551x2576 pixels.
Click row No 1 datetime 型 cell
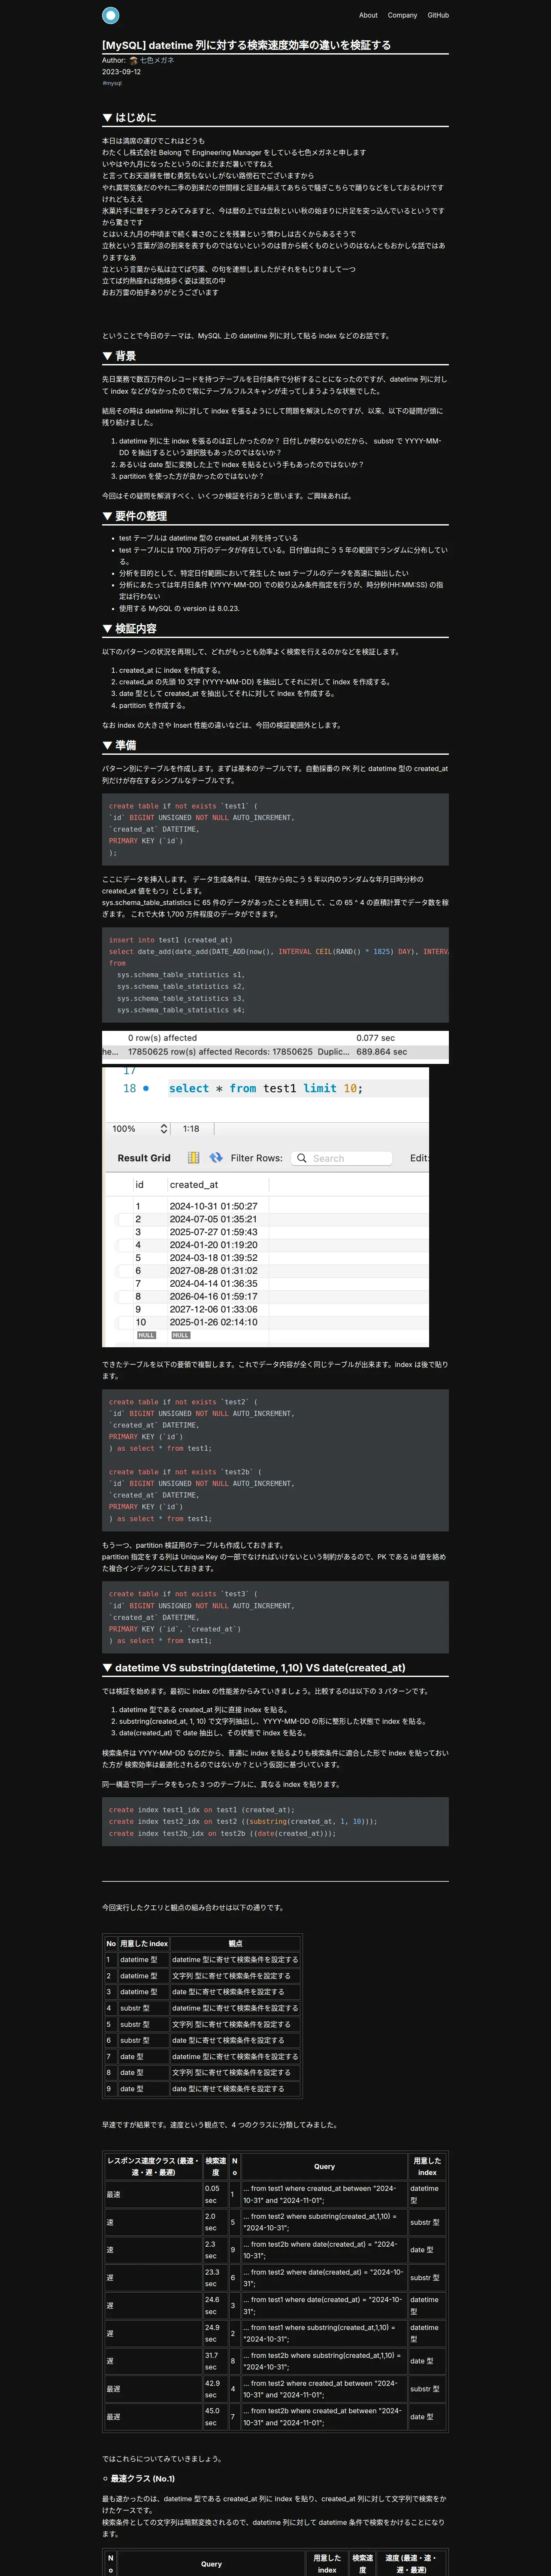(144, 1960)
